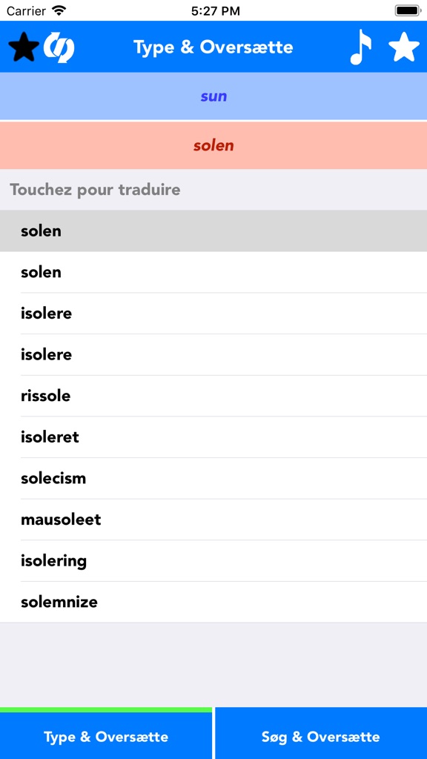Select 'isolere' from the suggestion list
Image resolution: width=427 pixels, height=759 pixels.
[213, 314]
